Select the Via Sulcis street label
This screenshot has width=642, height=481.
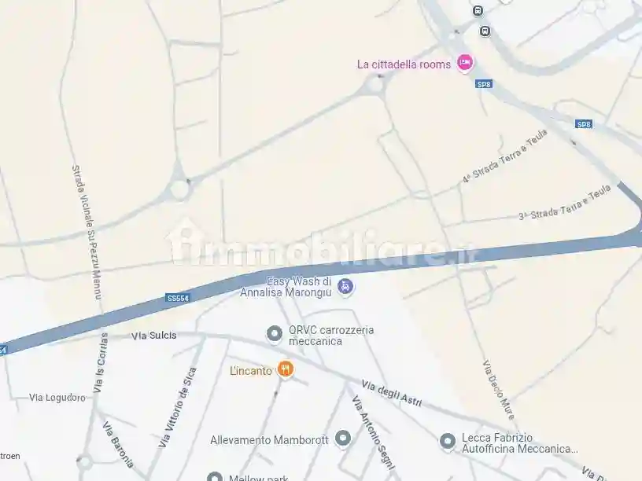point(154,336)
